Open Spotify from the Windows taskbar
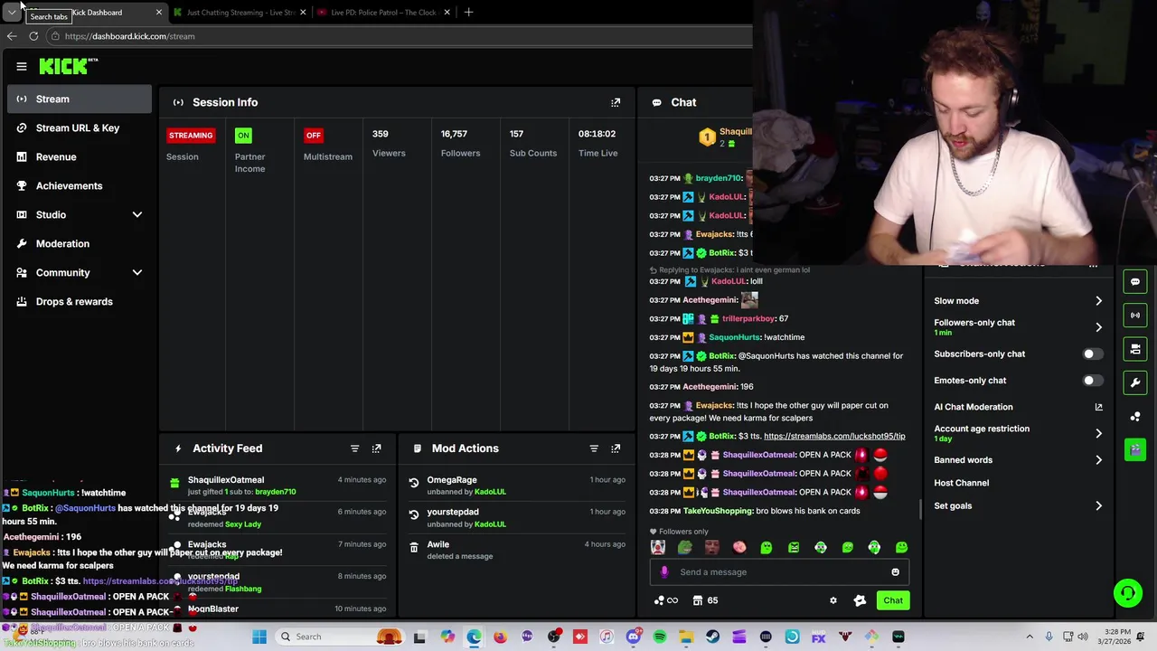This screenshot has width=1157, height=651. [660, 637]
